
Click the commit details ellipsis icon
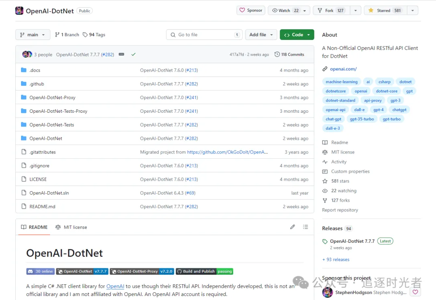(x=121, y=54)
